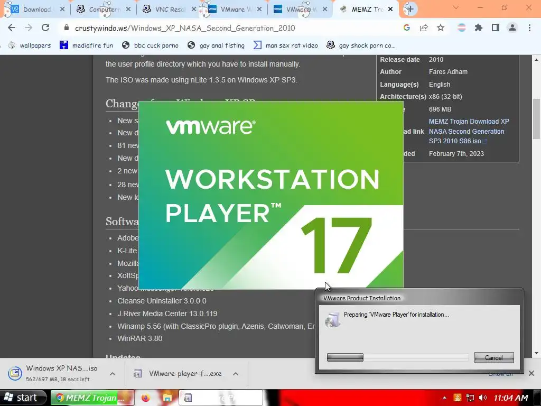541x406 pixels.
Task: Select MEMZ Trojan Chrome taskbar button
Action: pos(92,398)
